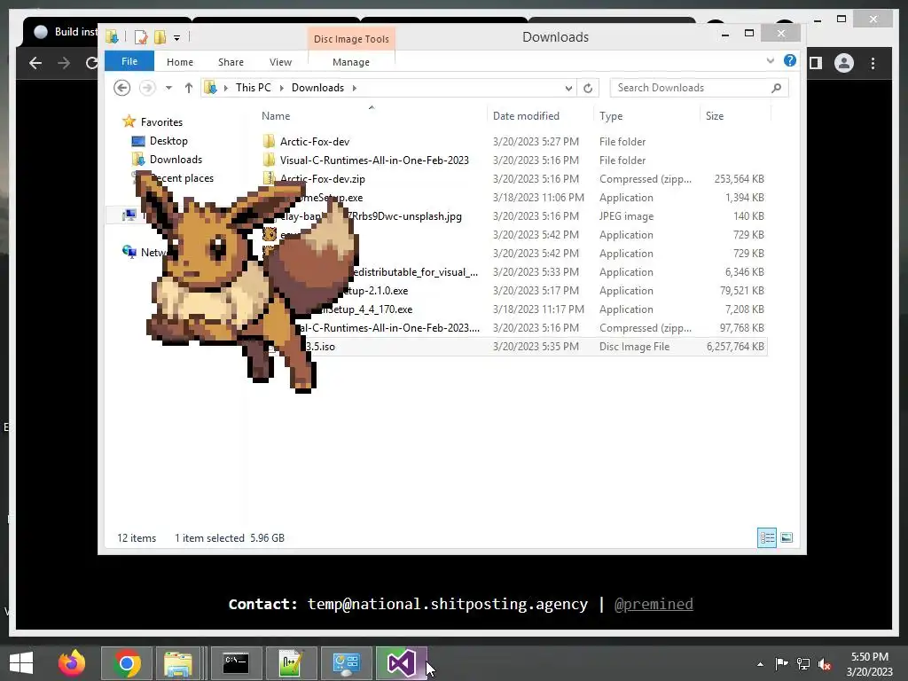Click the Visual-C-Runtimes folder icon
Image resolution: width=908 pixels, height=681 pixels.
pos(269,160)
